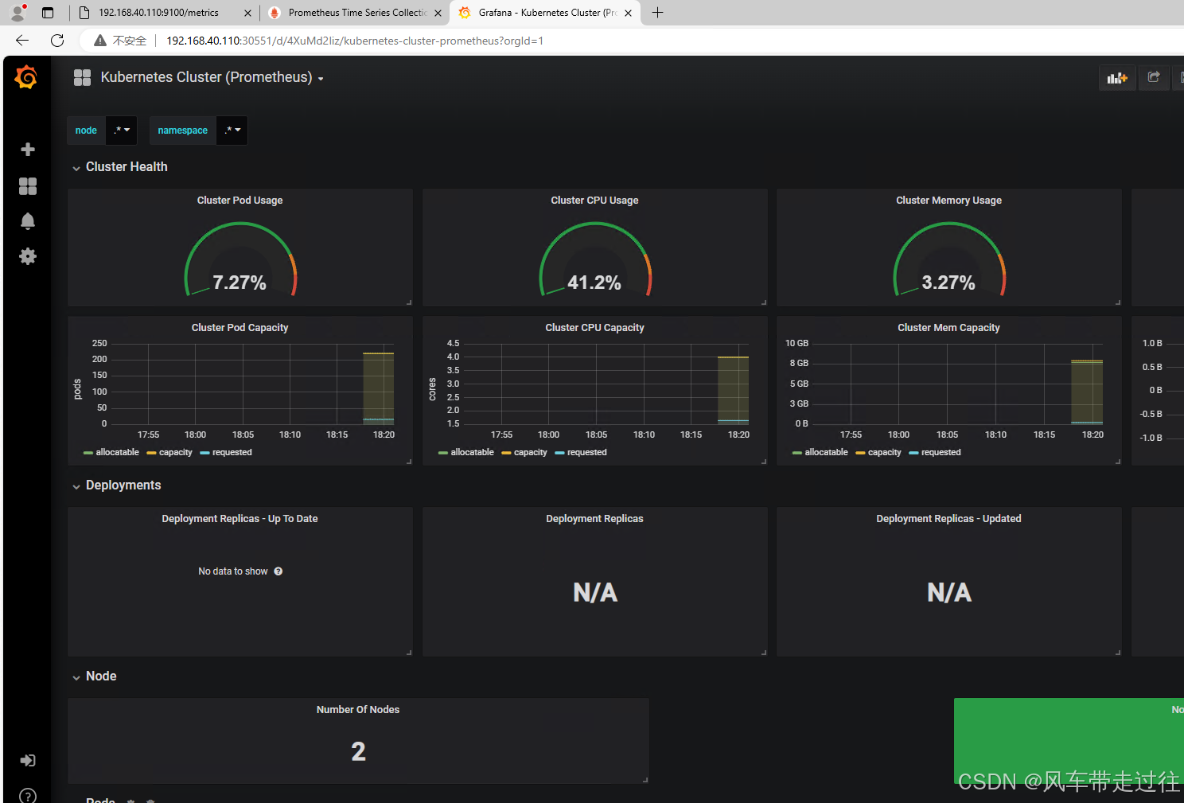Image resolution: width=1184 pixels, height=803 pixels.
Task: Click the browser address bar URL
Action: point(355,41)
